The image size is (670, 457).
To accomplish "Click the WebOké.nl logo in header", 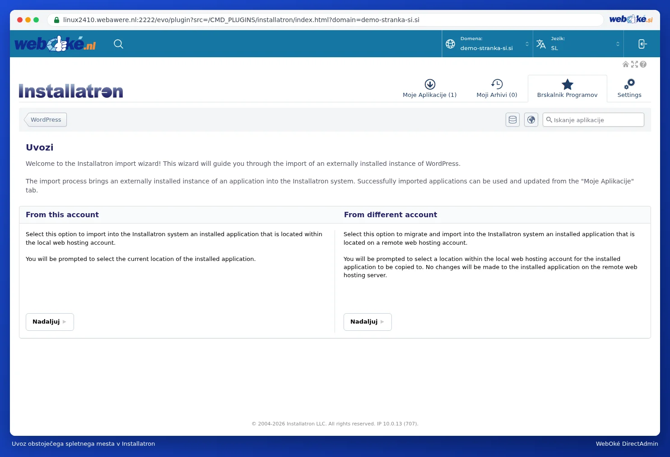I will pos(55,44).
